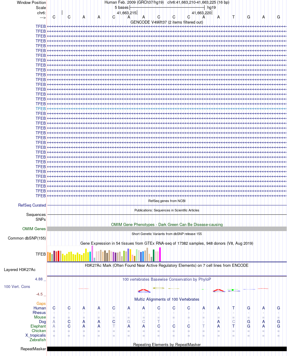Select the Rhesus alignment row label
This screenshot has width=287, height=356.
click(x=39, y=313)
